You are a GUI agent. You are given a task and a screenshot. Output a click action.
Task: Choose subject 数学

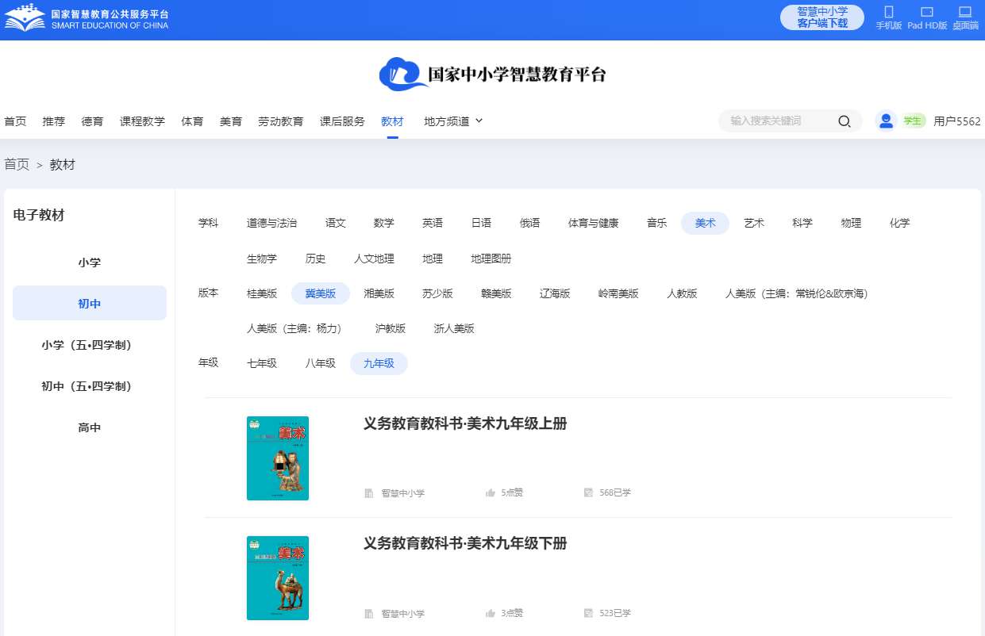coord(384,224)
